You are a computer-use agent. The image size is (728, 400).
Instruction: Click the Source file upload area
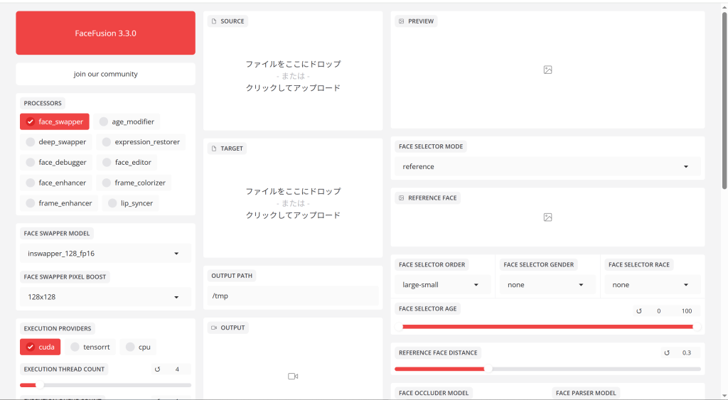pyautogui.click(x=293, y=76)
